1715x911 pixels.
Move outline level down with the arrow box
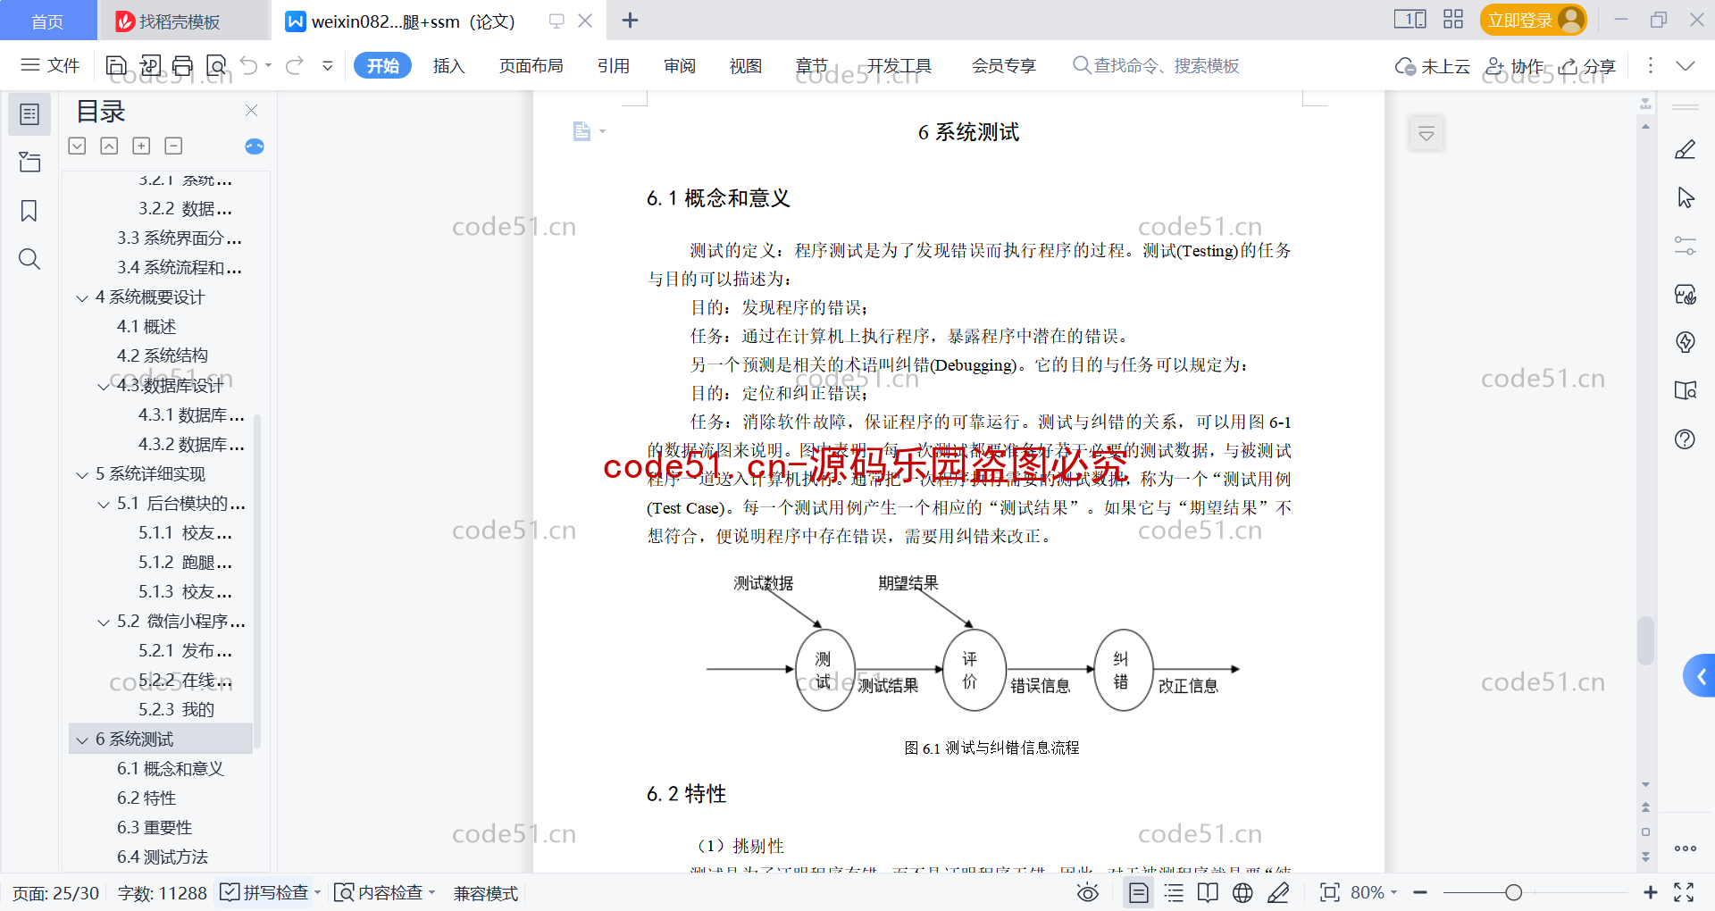click(x=78, y=146)
